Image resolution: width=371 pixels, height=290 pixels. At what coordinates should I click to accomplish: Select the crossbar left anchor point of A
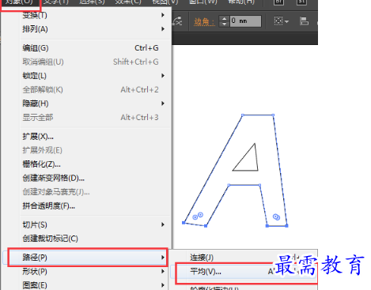229,185
